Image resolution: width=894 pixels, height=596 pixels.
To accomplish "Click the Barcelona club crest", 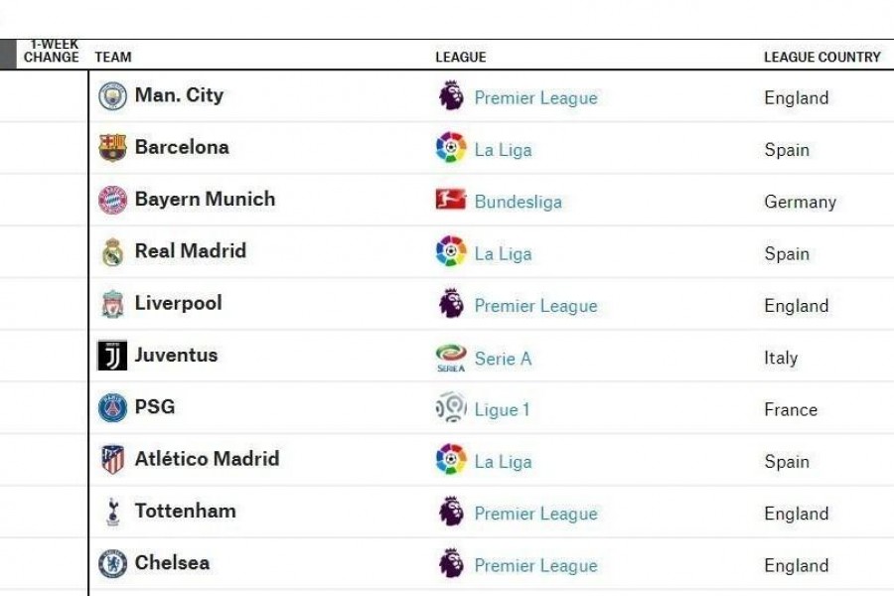I will pyautogui.click(x=112, y=147).
